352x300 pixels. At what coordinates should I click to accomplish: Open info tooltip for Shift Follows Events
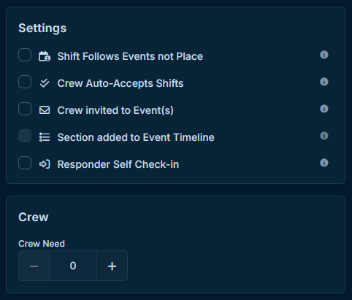pos(324,55)
